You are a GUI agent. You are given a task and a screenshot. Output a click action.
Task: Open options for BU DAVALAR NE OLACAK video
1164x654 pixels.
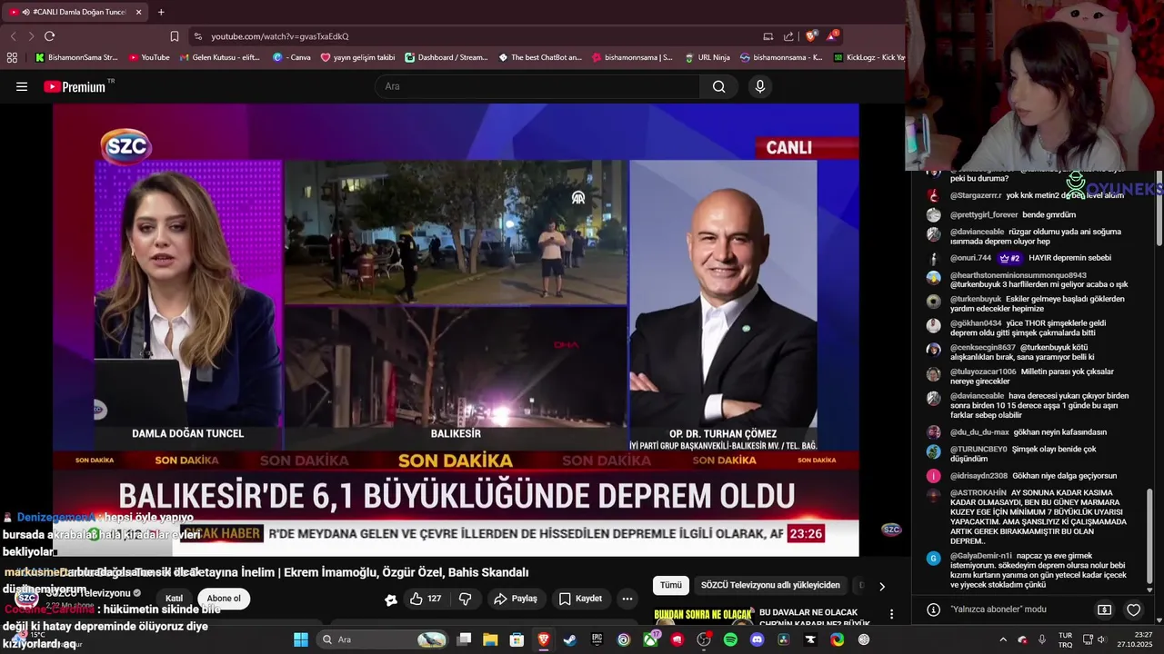click(891, 614)
